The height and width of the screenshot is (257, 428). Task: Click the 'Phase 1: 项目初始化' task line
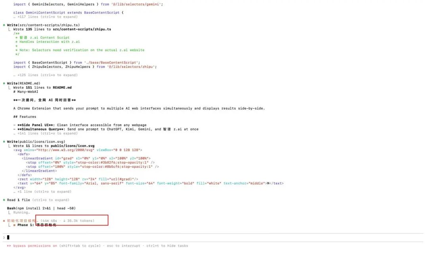pyautogui.click(x=37, y=225)
